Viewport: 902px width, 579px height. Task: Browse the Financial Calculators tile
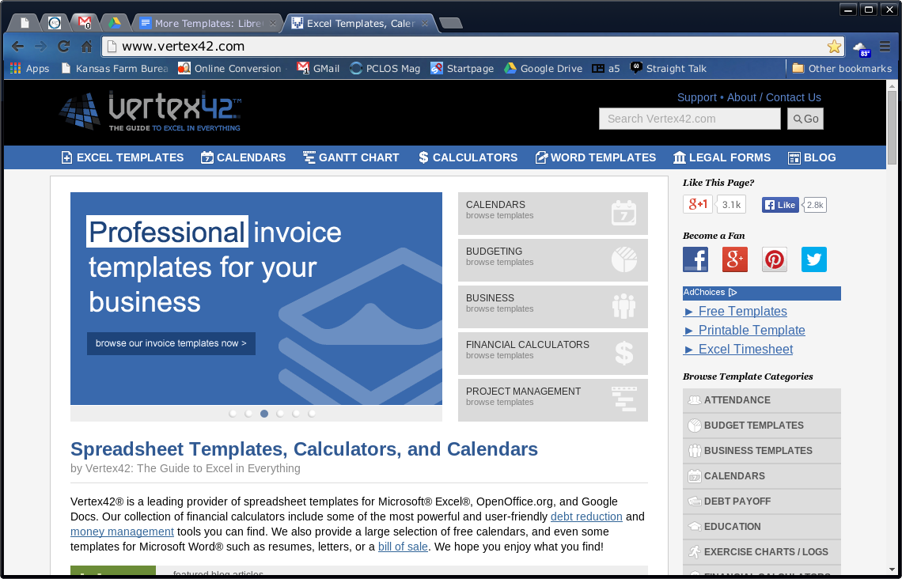[x=553, y=353]
